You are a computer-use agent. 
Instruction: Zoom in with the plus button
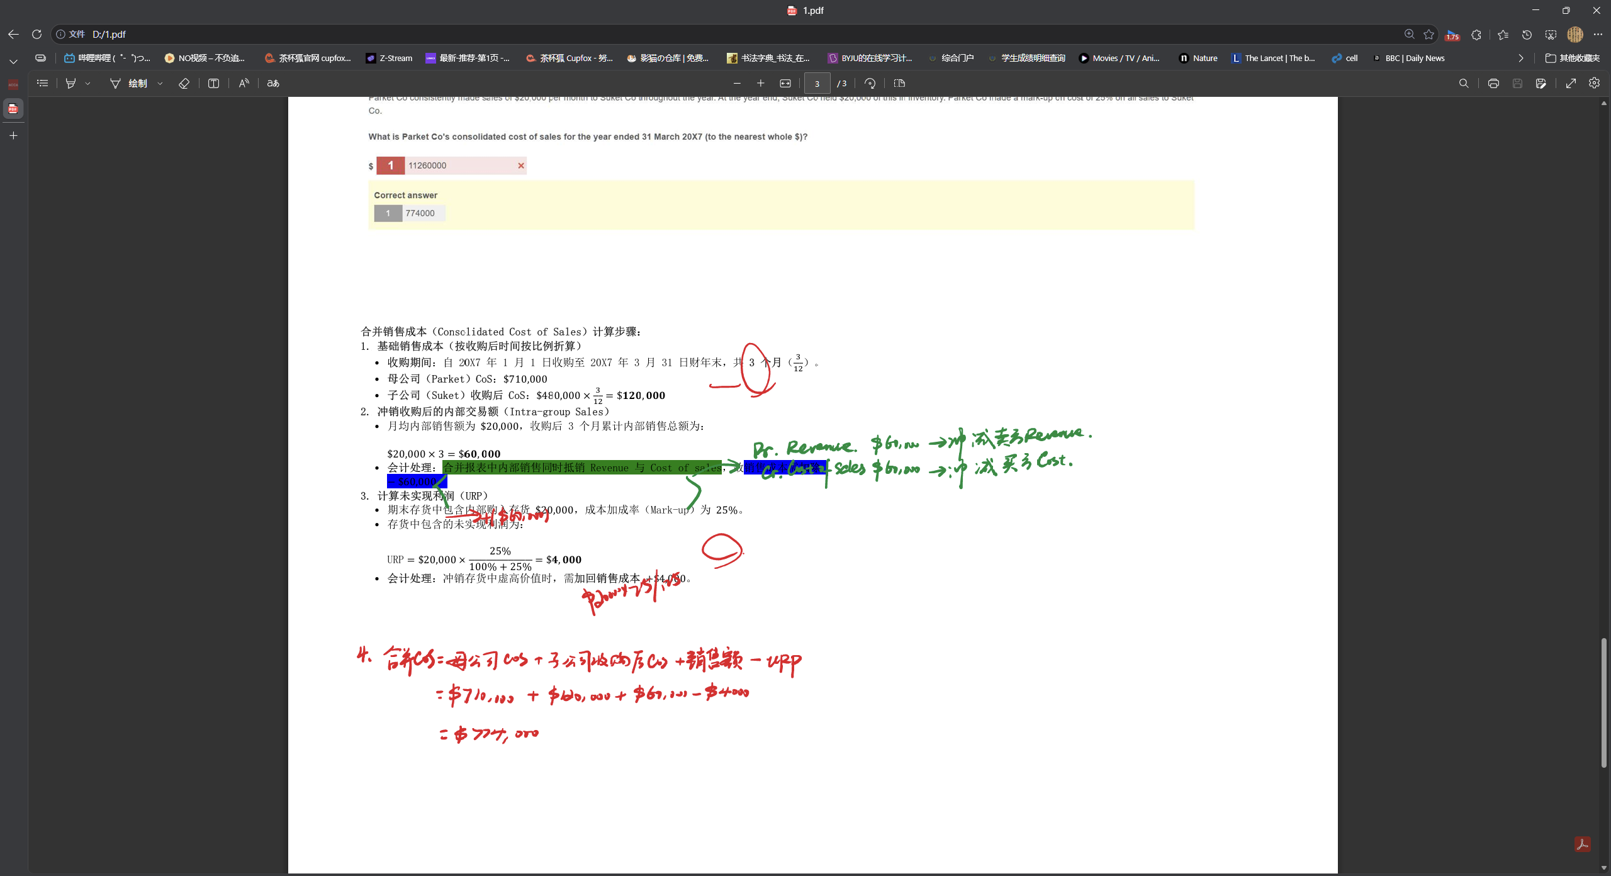[x=760, y=83]
